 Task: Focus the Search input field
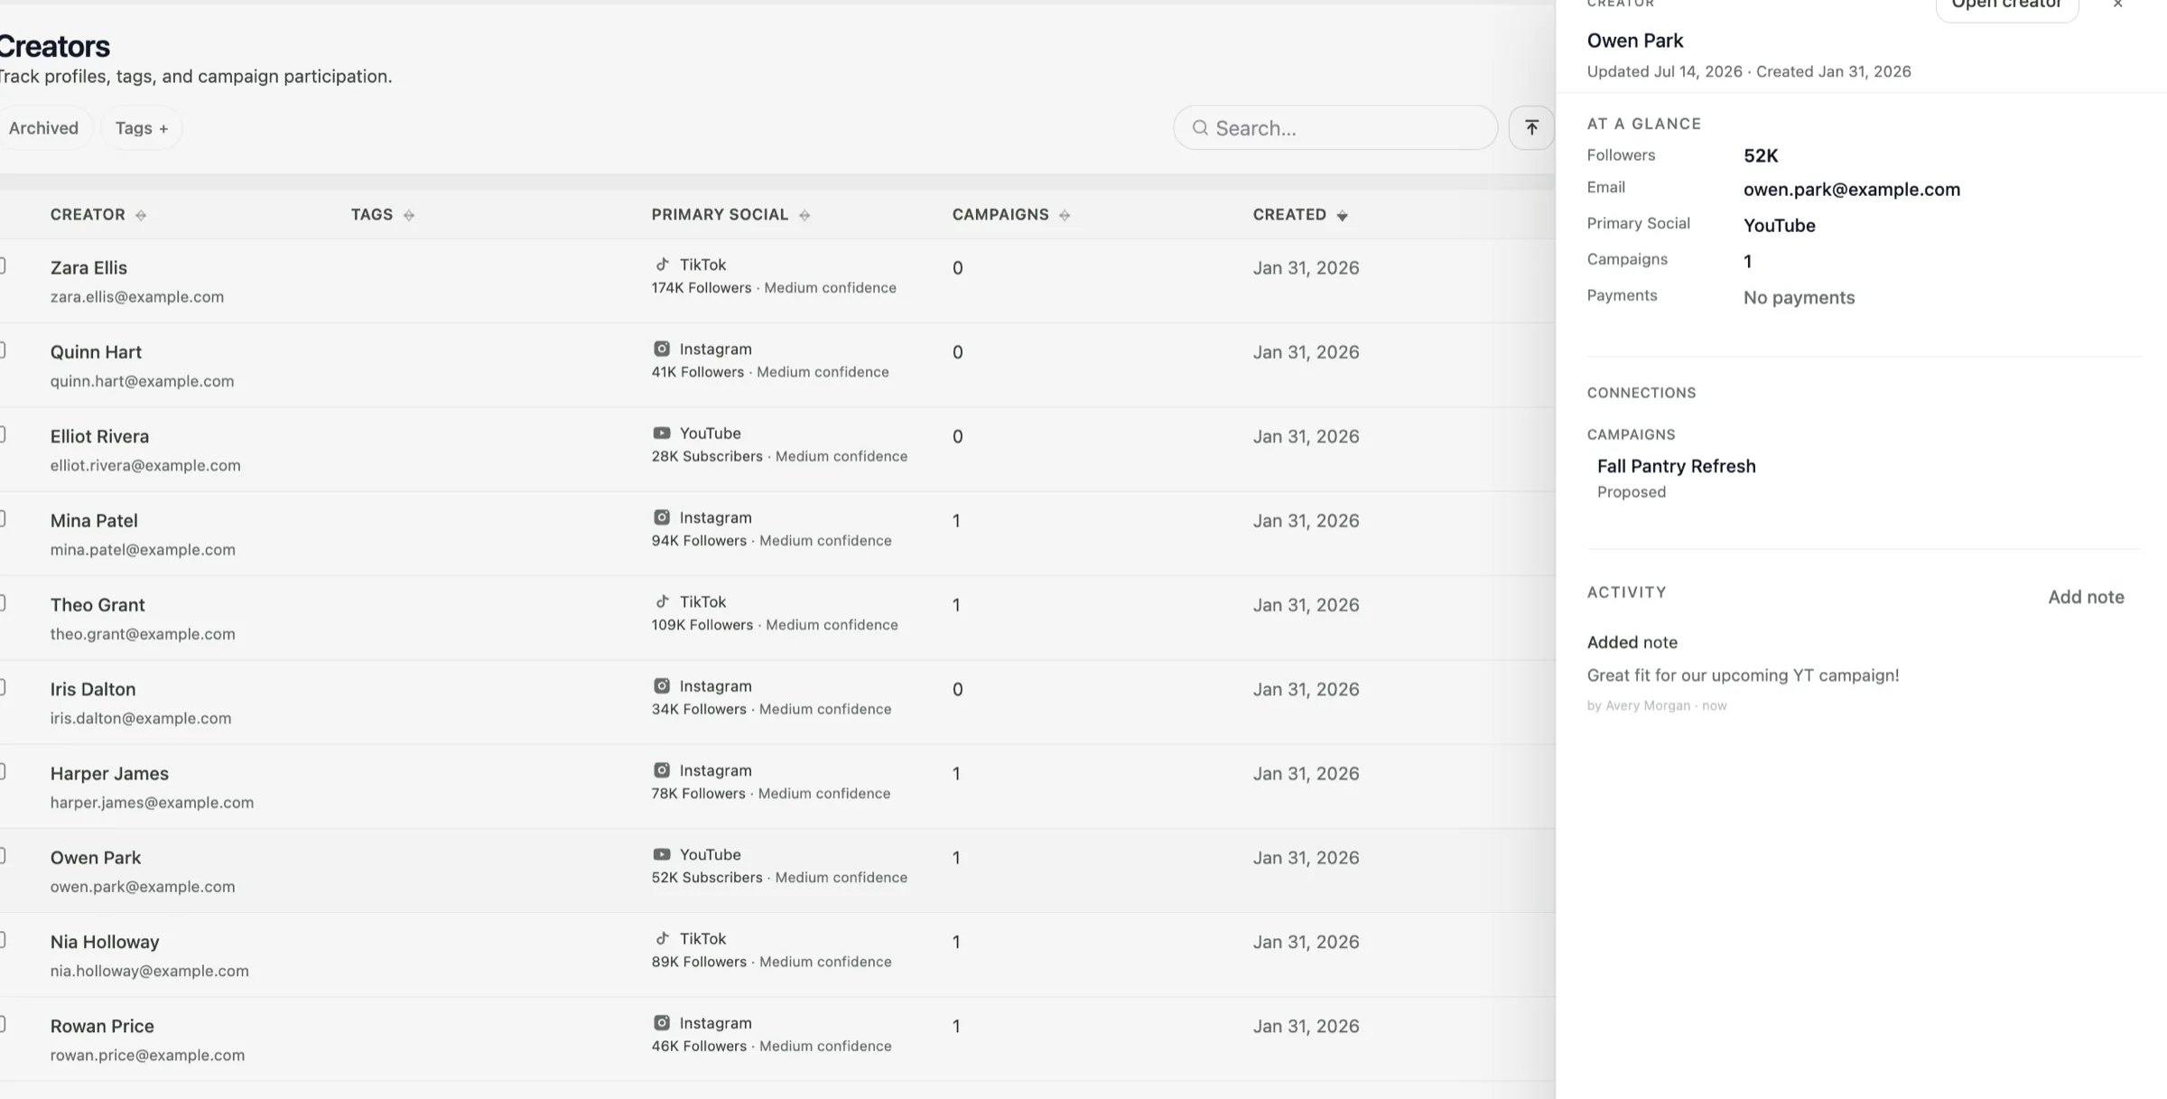1335,128
